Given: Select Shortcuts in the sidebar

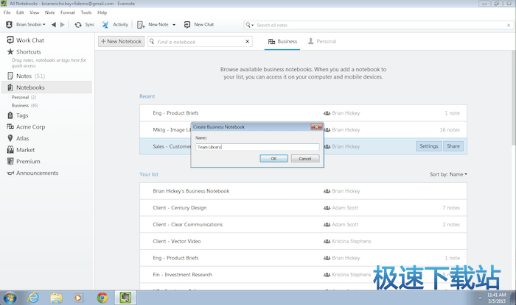Looking at the screenshot, I should click(x=24, y=52).
